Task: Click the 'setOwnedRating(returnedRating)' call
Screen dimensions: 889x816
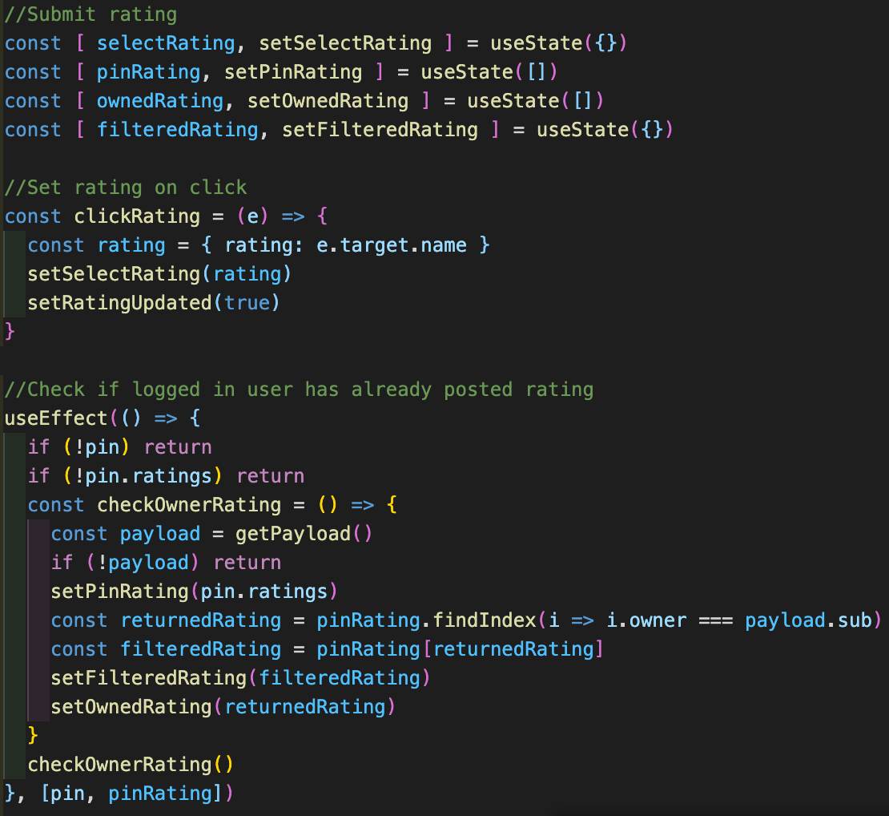Action: tap(223, 707)
